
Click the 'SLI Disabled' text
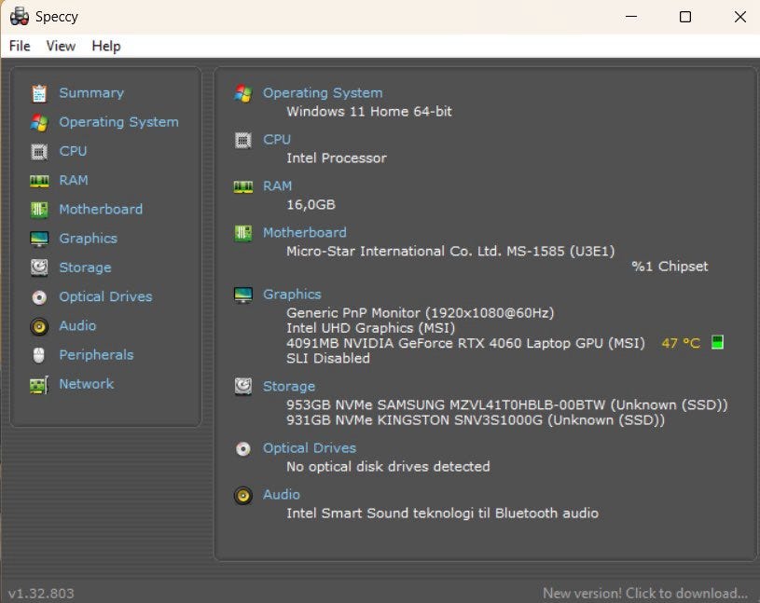pyautogui.click(x=328, y=359)
